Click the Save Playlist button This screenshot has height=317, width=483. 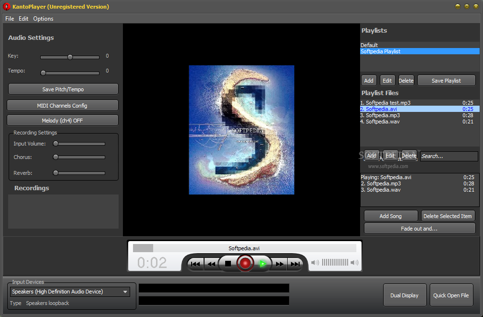[x=447, y=80]
